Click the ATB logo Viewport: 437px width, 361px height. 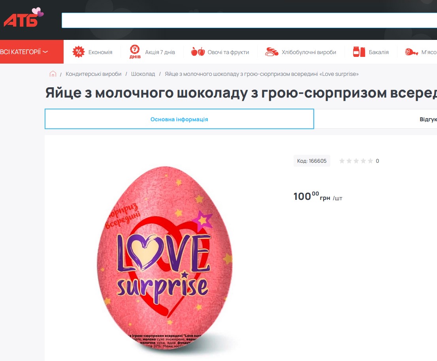tap(23, 17)
